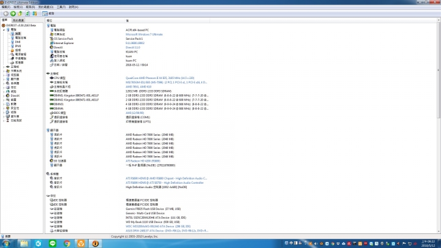This screenshot has height=248, width=441.
Task: Select the 摘要 Summary tree item
Action: point(16,34)
